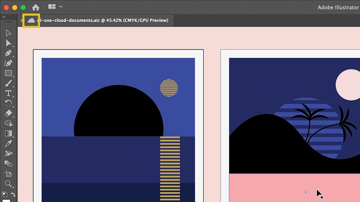Choose the Direct Selection tool
Viewport: 360px width, 202px height.
[x=8, y=43]
